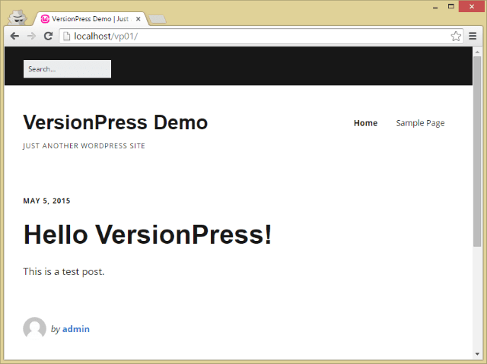487x364 pixels.
Task: Click the admin avatar image
Action: click(x=34, y=328)
